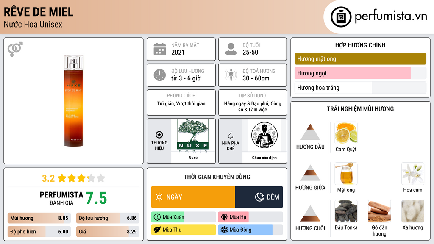Screen dimensions: 434x244
Task: Click the Nước Hoa Unisex subtitle
Action: click(33, 24)
